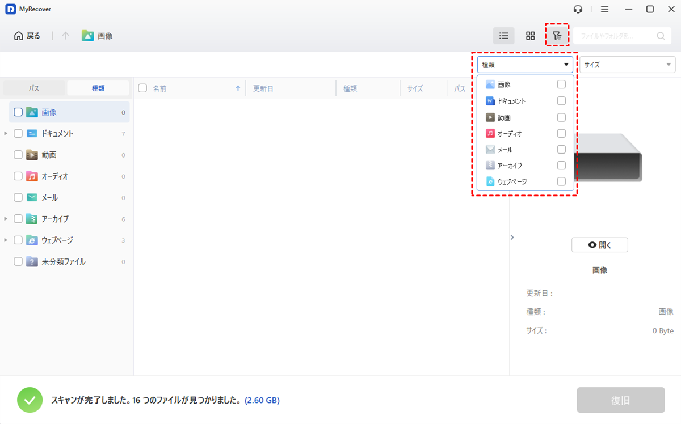Switch to grid thumbnail view icon
This screenshot has width=681, height=424.
pos(531,36)
